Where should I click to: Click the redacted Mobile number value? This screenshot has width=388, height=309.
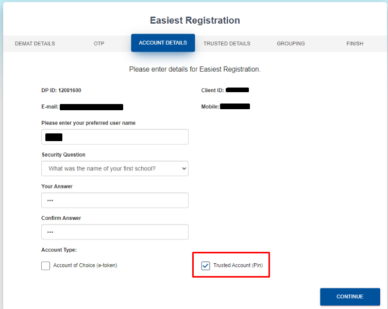tap(234, 107)
